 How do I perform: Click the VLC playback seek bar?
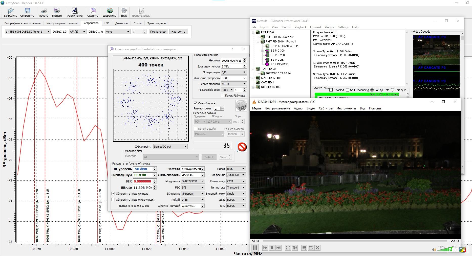click(355, 241)
